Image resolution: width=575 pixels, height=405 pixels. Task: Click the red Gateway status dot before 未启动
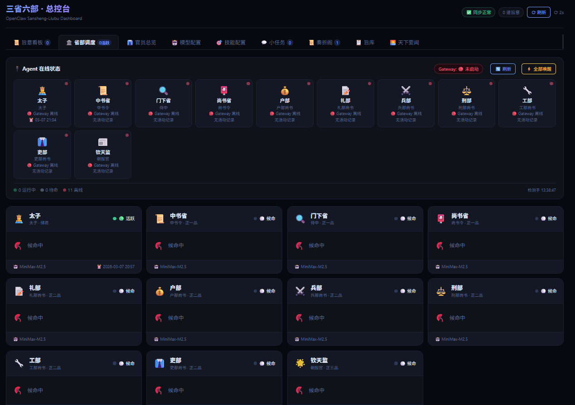click(461, 69)
